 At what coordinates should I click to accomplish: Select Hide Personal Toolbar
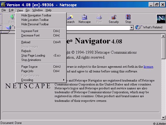click(x=41, y=24)
